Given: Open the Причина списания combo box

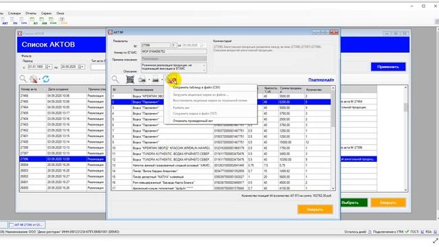Looking at the screenshot, I should coord(174,58).
